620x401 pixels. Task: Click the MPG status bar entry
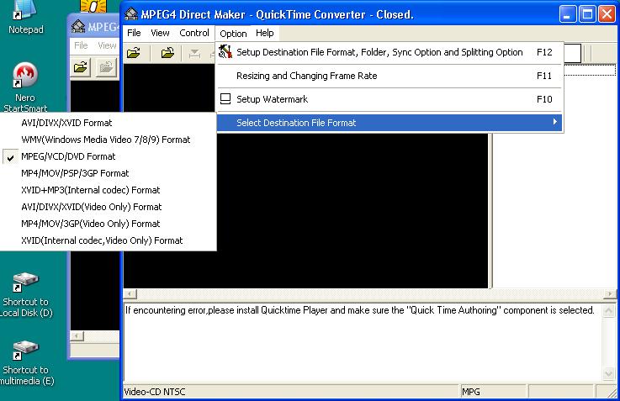[x=471, y=392]
